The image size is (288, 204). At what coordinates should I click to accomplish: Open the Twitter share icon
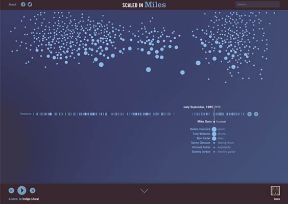[30, 5]
